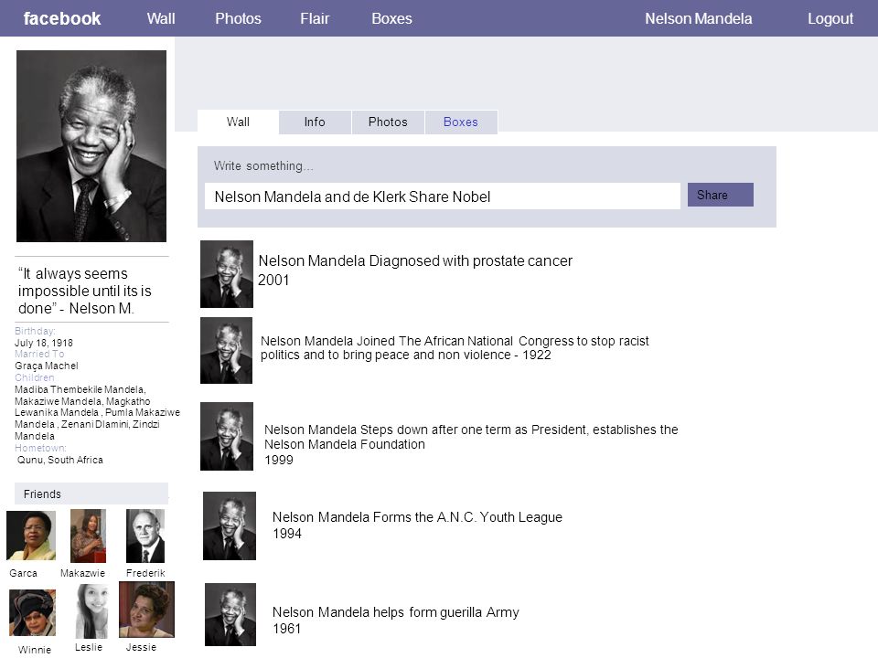Click avatar beside guerilla Army 1961 post
This screenshot has width=878, height=658.
coord(230,615)
